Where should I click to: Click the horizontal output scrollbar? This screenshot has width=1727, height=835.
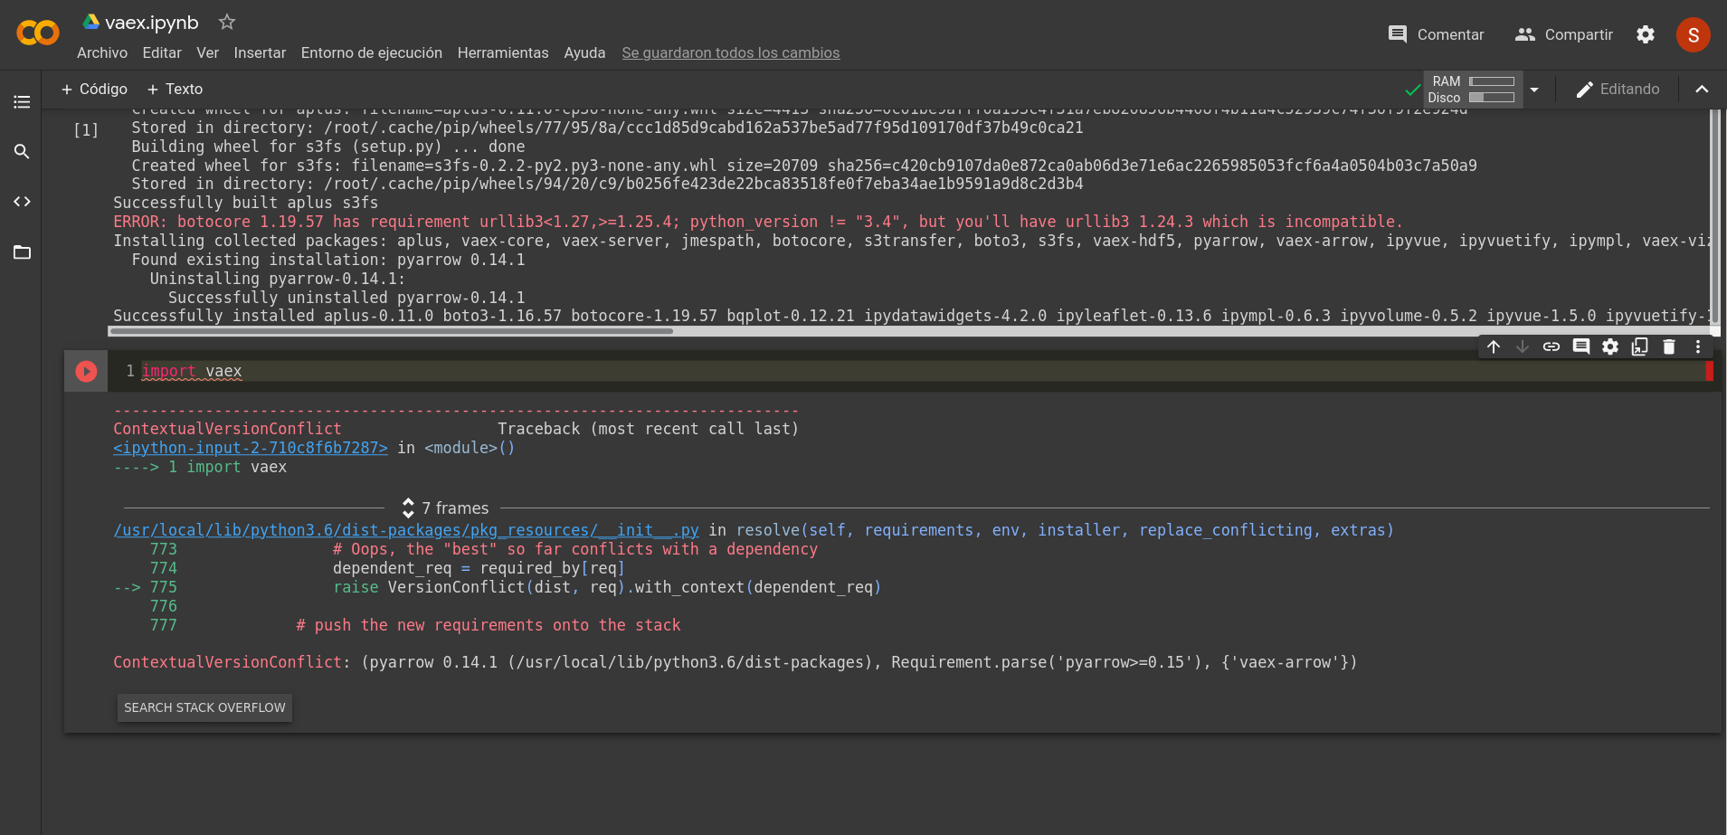pyautogui.click(x=391, y=331)
